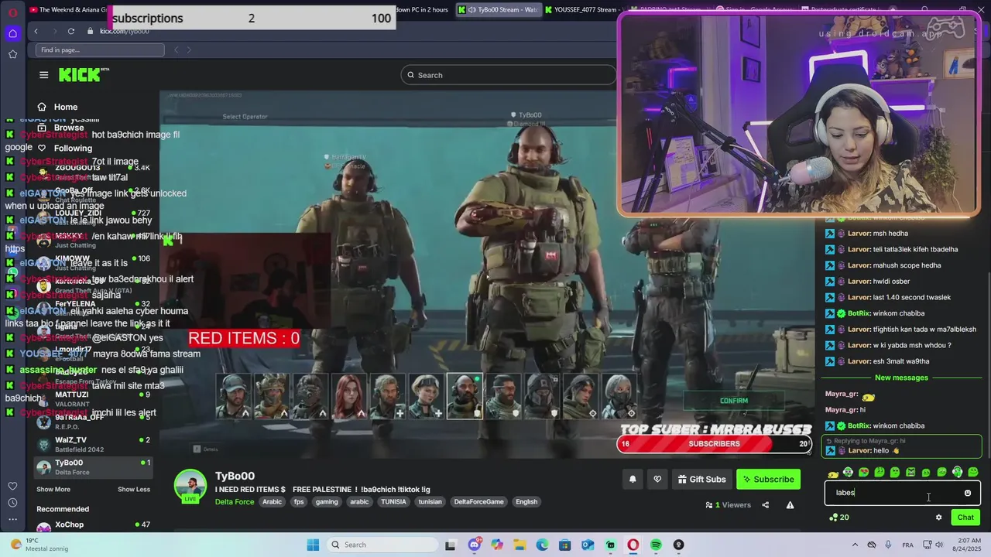The width and height of the screenshot is (991, 557).
Task: Reload the page in the browser
Action: [x=71, y=31]
